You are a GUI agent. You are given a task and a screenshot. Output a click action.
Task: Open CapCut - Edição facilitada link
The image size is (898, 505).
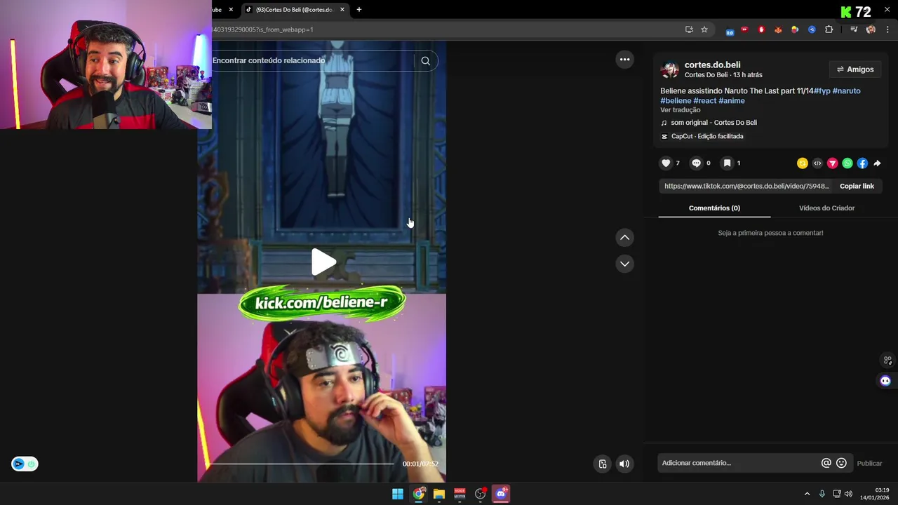pos(702,136)
